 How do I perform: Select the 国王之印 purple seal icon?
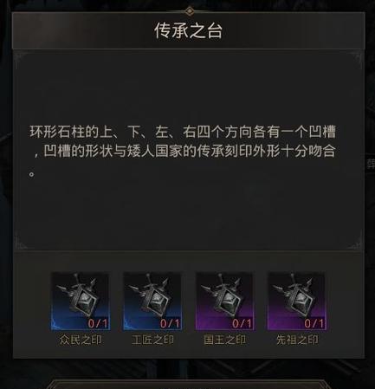point(224,301)
